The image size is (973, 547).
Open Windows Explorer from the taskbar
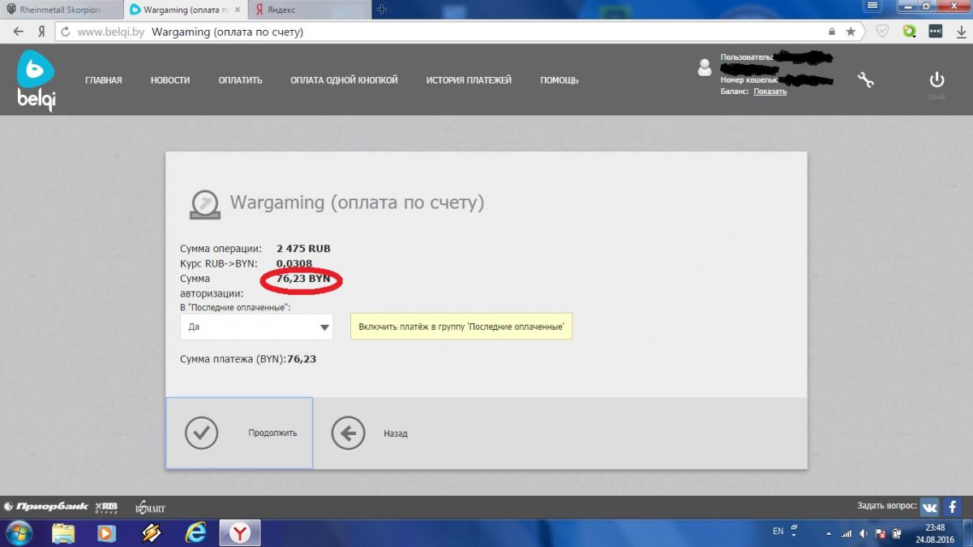coord(63,532)
